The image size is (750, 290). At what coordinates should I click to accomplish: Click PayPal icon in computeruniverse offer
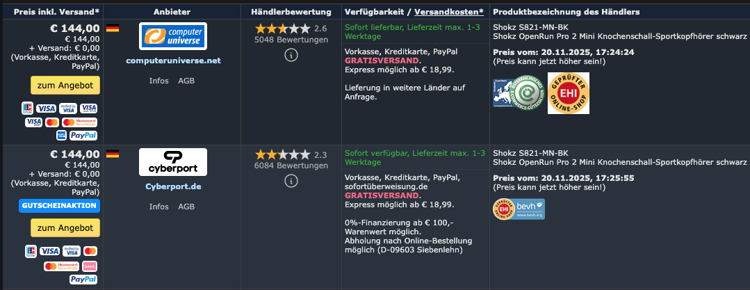coord(83,135)
